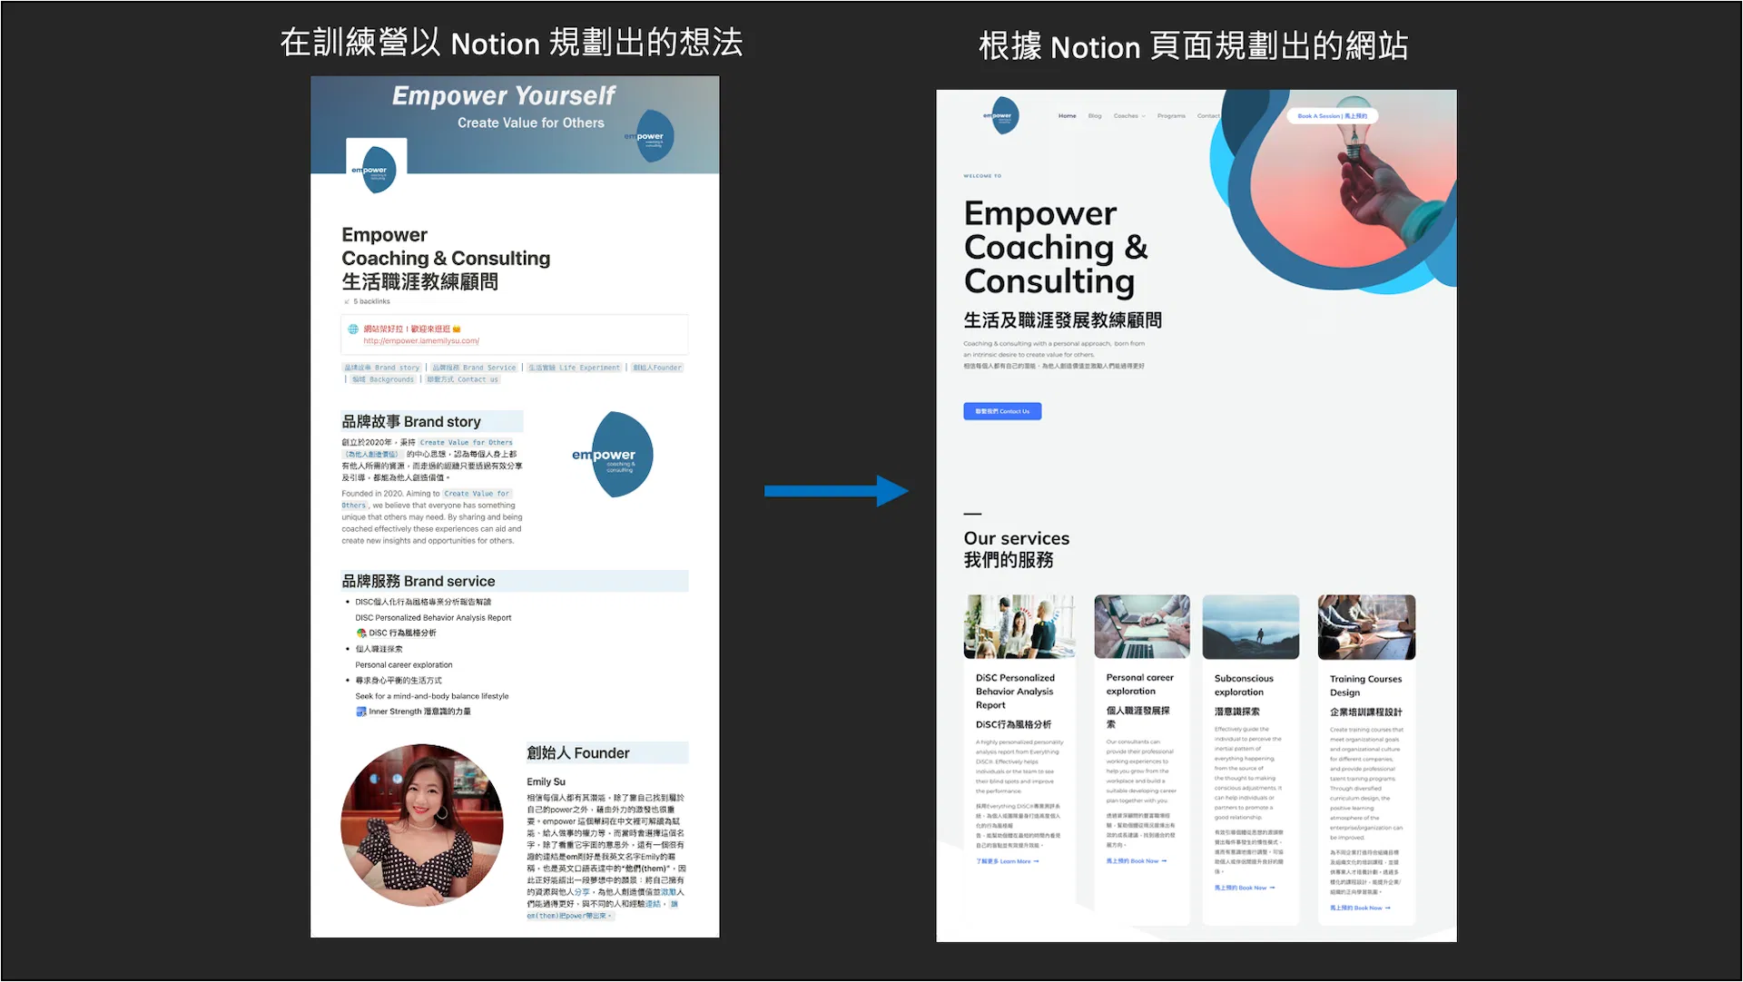Click the Book A Session button
The width and height of the screenshot is (1743, 982).
tap(1332, 116)
